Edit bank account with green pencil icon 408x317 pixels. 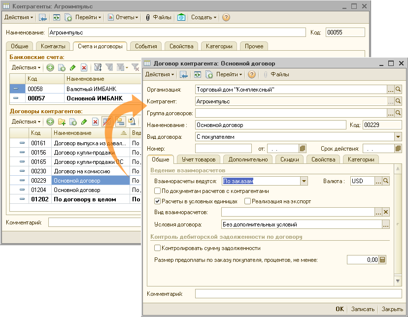click(x=72, y=68)
